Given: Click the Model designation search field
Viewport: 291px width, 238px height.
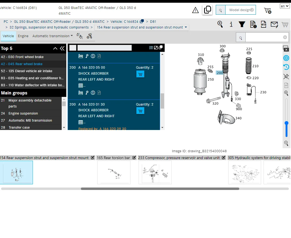Looking at the screenshot, I should click(240, 10).
